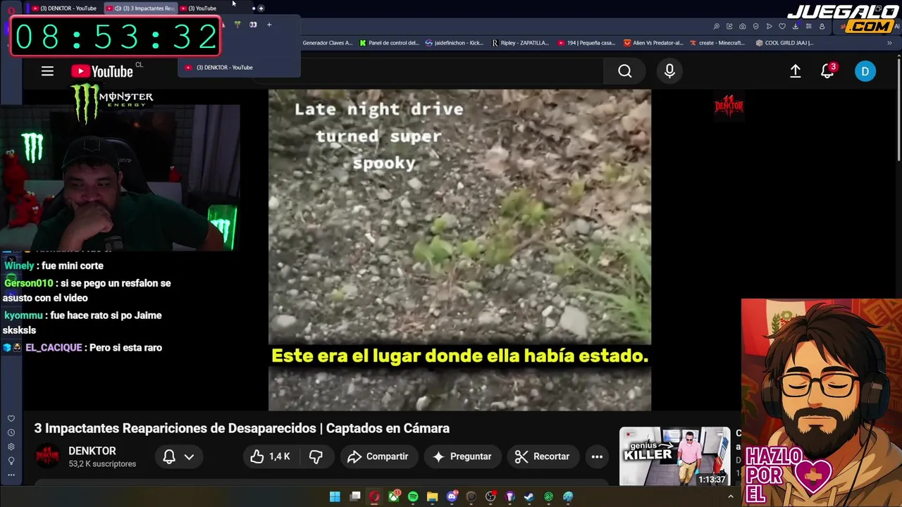Open Discord from the taskbar
Viewport: 902px width, 507px height.
click(452, 496)
